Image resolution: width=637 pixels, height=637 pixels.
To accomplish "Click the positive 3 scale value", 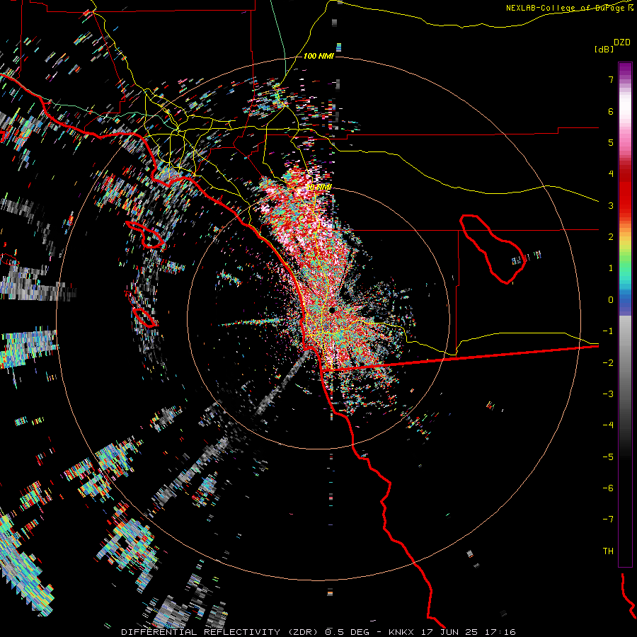I will click(x=611, y=205).
